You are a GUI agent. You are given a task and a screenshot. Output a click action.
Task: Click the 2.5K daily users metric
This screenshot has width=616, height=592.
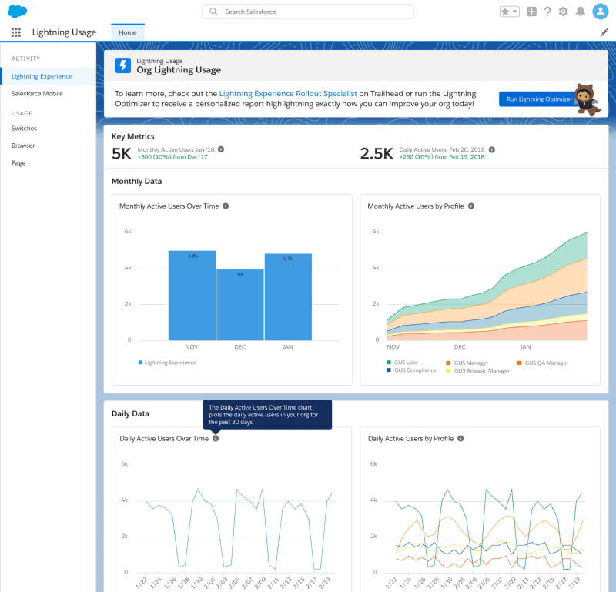click(377, 153)
